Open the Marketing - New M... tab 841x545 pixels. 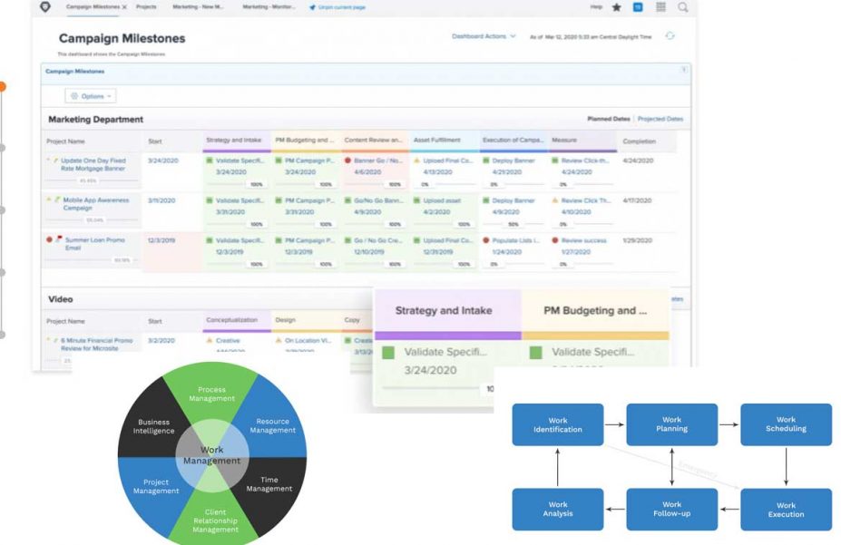(x=198, y=7)
